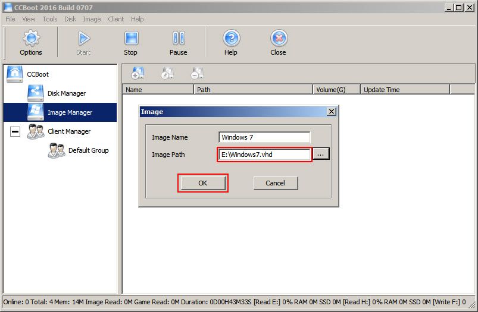Click the Edit Image icon
This screenshot has height=312, width=478.
pos(167,73)
